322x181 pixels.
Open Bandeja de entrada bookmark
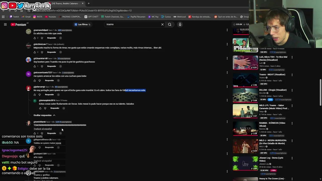tap(200, 17)
